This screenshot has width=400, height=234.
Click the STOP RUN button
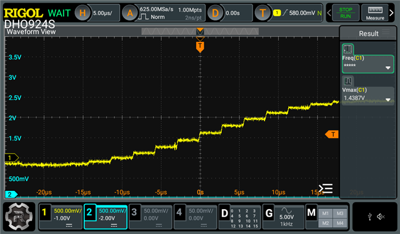[346, 12]
